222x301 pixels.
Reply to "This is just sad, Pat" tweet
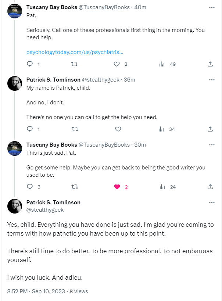coord(30,187)
